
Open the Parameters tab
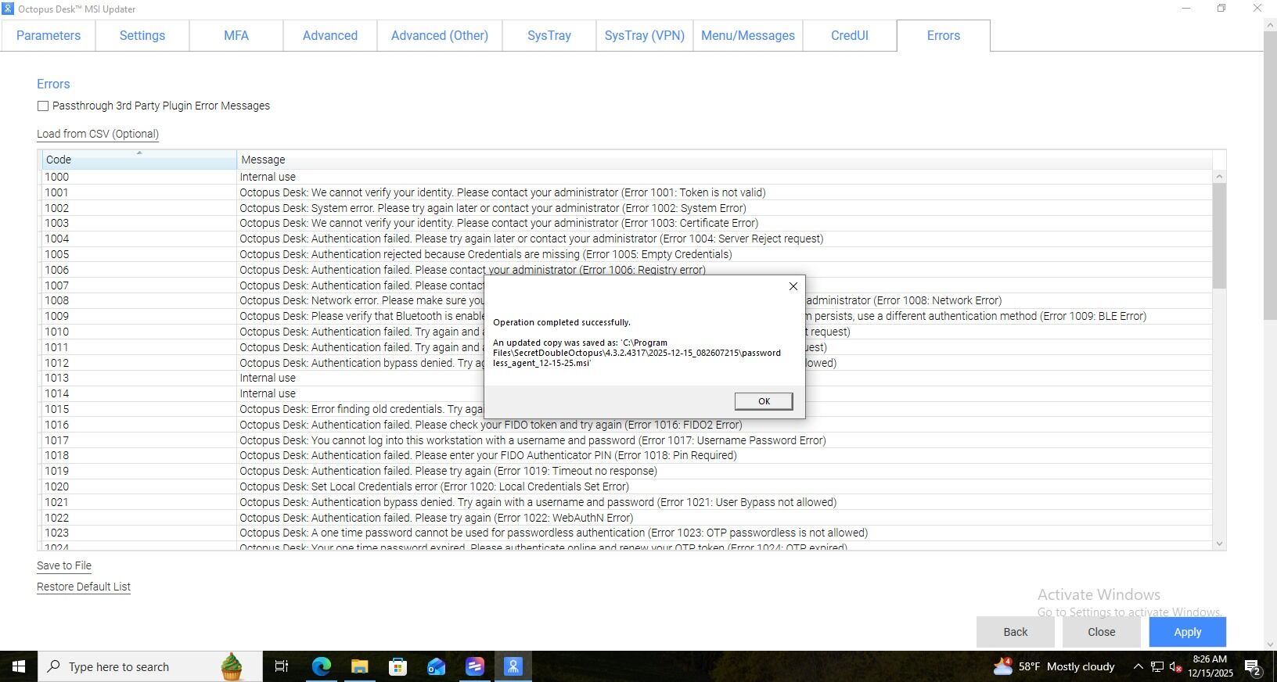[x=49, y=36]
